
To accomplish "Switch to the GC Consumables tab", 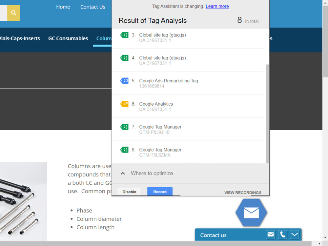I will click(68, 38).
